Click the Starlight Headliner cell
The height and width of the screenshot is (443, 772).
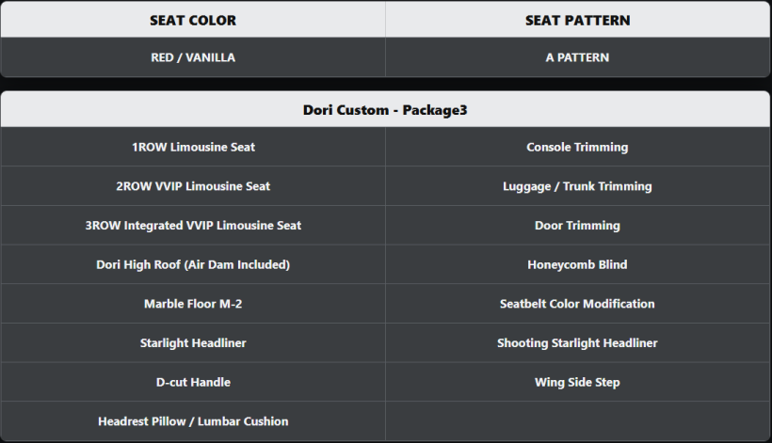point(193,343)
